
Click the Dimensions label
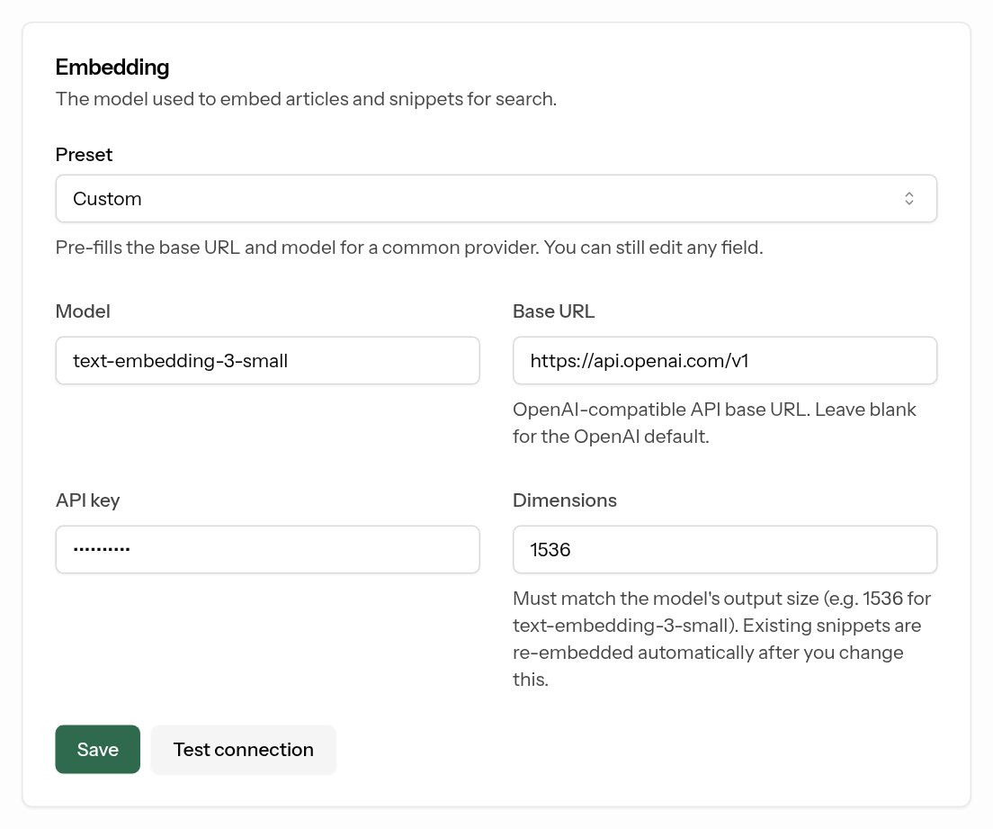tap(564, 500)
